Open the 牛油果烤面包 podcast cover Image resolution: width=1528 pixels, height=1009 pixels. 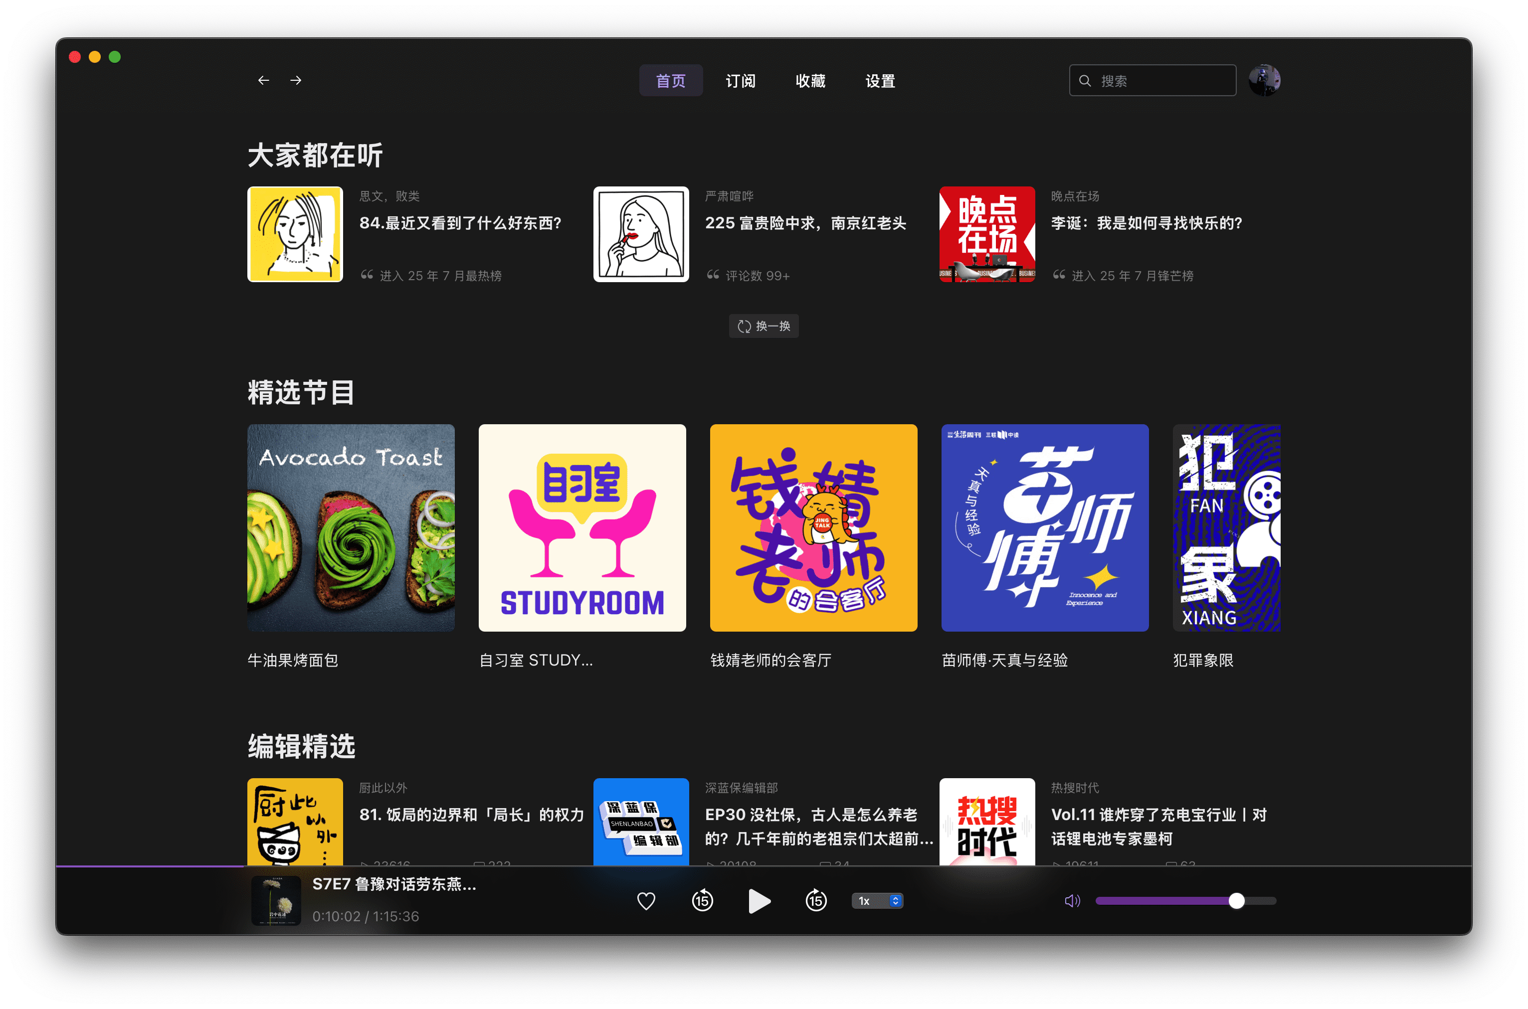(x=351, y=527)
